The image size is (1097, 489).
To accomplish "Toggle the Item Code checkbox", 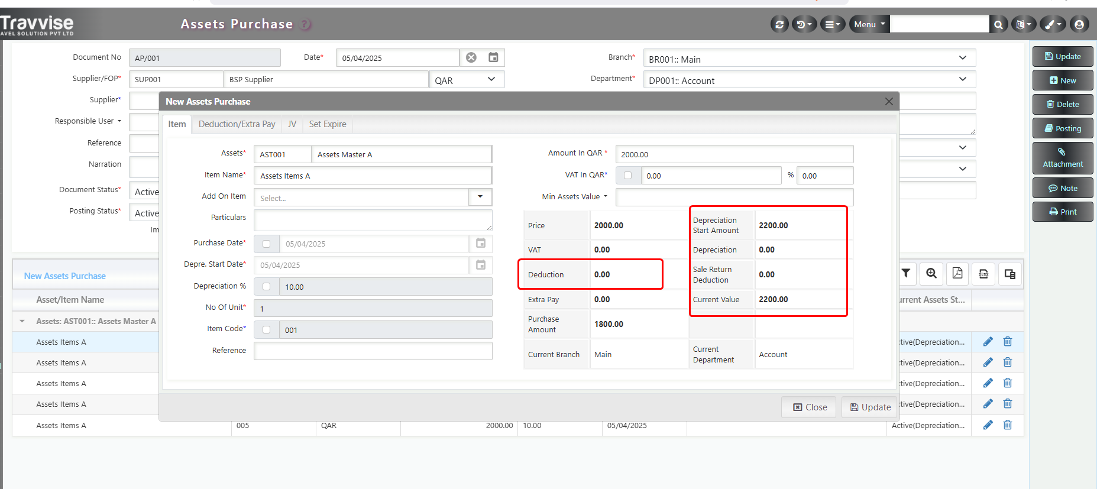I will [x=267, y=330].
